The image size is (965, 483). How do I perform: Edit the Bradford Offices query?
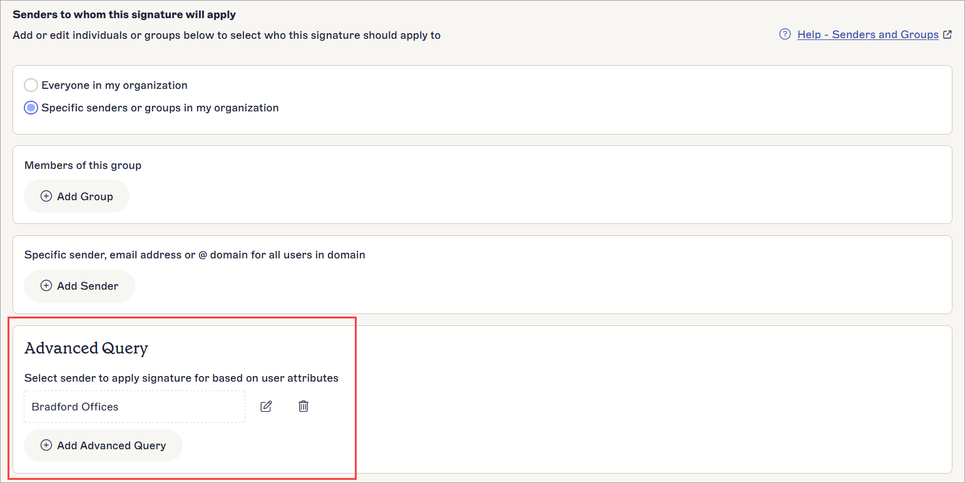pyautogui.click(x=266, y=407)
